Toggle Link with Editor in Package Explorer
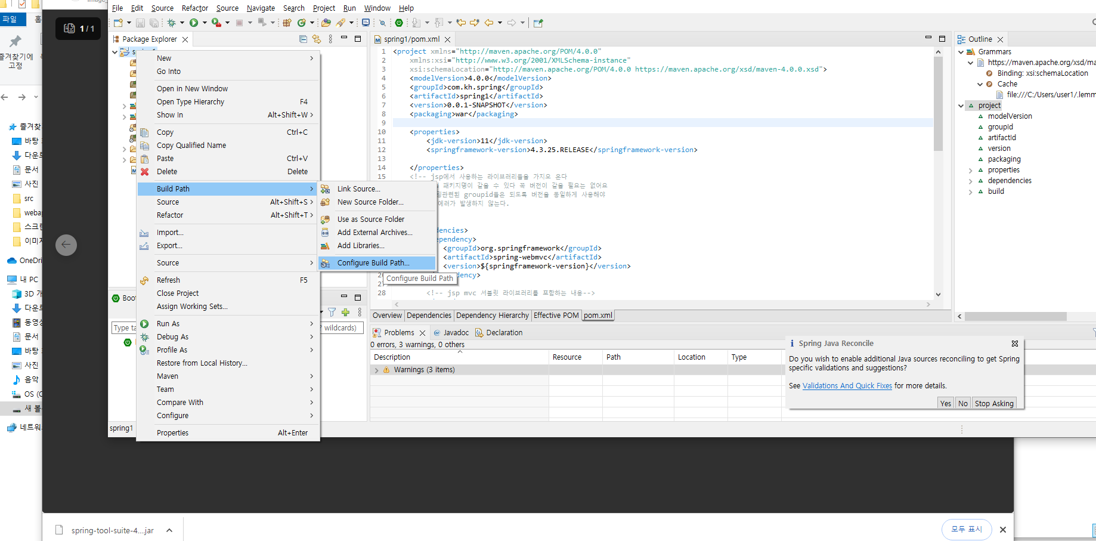This screenshot has height=541, width=1096. 317,39
